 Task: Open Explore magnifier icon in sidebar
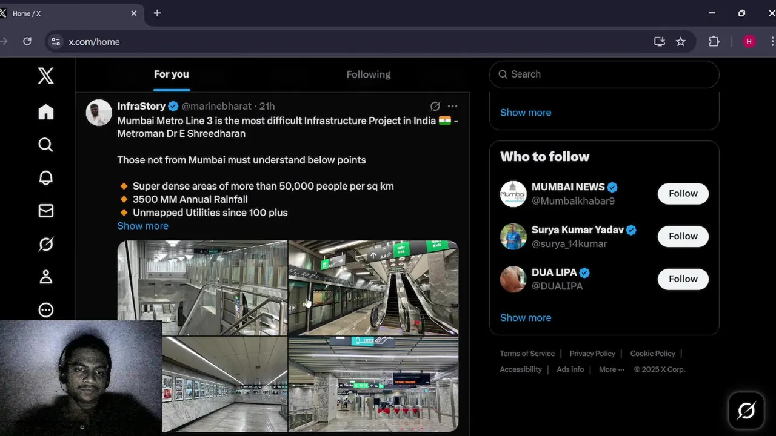45,145
